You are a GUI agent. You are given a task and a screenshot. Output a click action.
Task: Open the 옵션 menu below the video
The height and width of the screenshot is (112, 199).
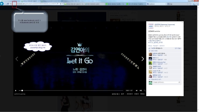[x=122, y=94]
